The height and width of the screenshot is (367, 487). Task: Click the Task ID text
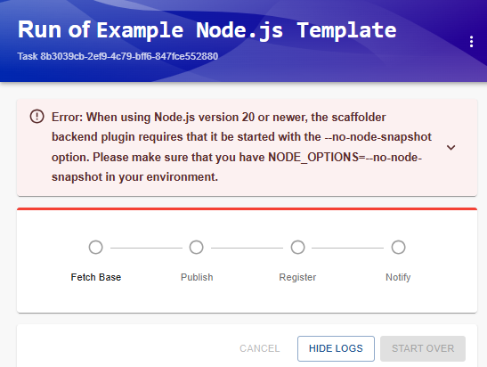(x=118, y=56)
